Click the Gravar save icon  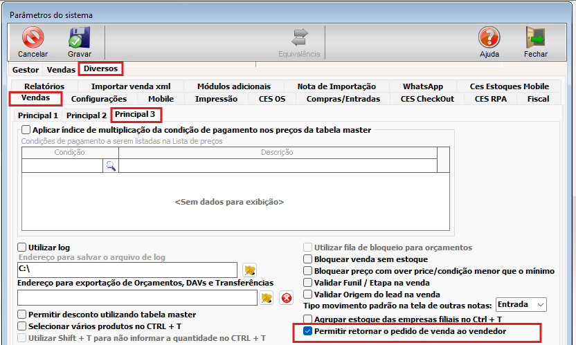pyautogui.click(x=79, y=38)
